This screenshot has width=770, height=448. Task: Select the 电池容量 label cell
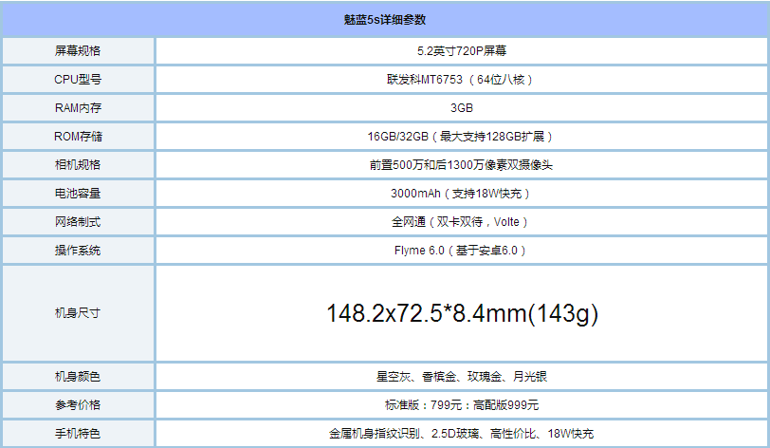tap(78, 194)
